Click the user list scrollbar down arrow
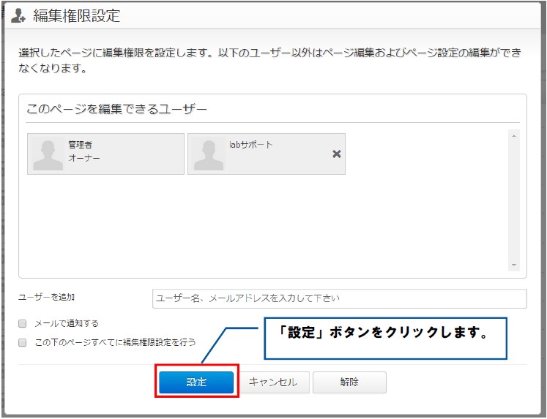The width and height of the screenshot is (547, 419). pyautogui.click(x=514, y=265)
